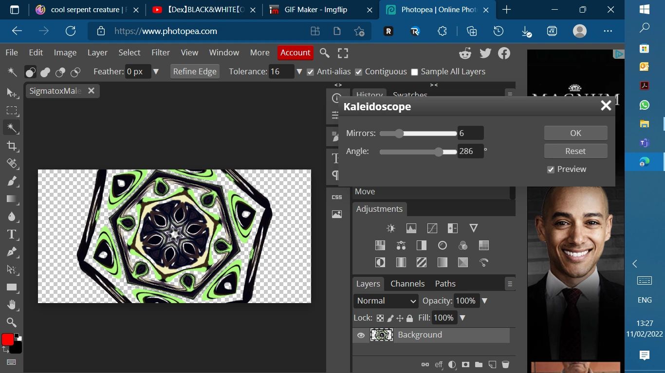Image resolution: width=665 pixels, height=373 pixels.
Task: Select the Zoom tool
Action: [x=12, y=322]
